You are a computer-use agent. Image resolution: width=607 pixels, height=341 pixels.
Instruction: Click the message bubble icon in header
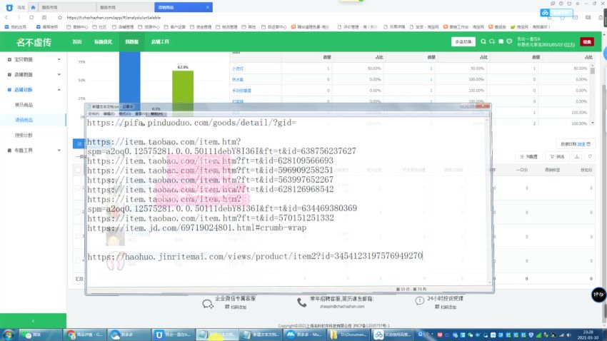point(509,41)
